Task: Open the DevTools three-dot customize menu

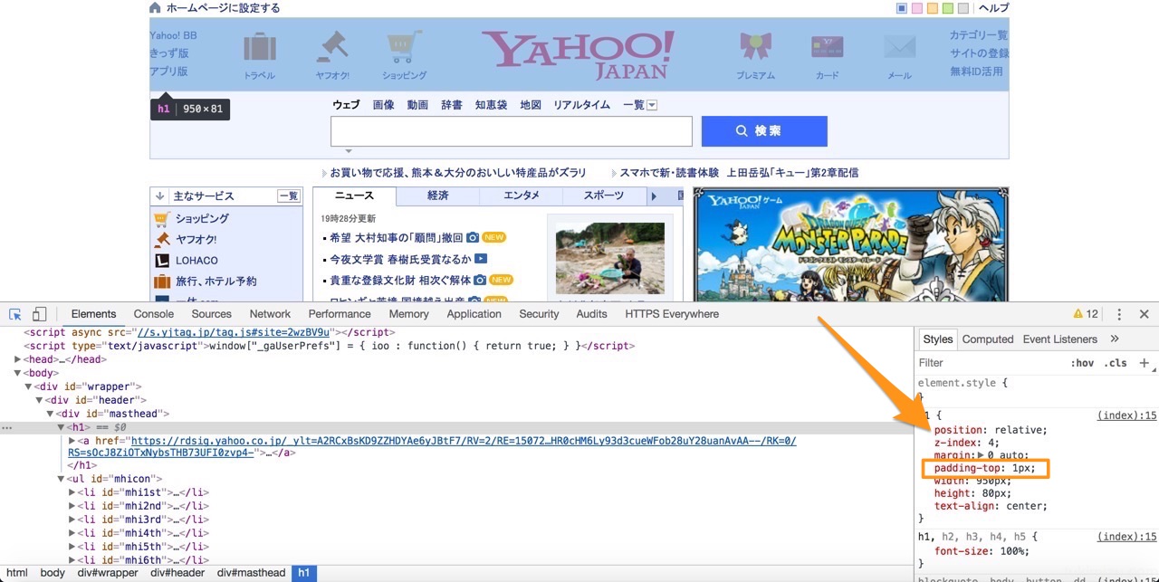Action: click(1119, 314)
